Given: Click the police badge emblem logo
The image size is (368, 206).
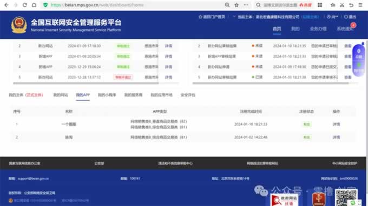Looking at the screenshot, I should coord(19,25).
